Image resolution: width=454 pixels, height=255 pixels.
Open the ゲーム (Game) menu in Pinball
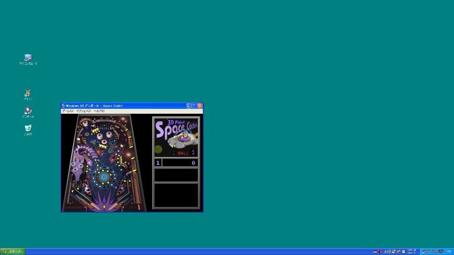pos(68,111)
